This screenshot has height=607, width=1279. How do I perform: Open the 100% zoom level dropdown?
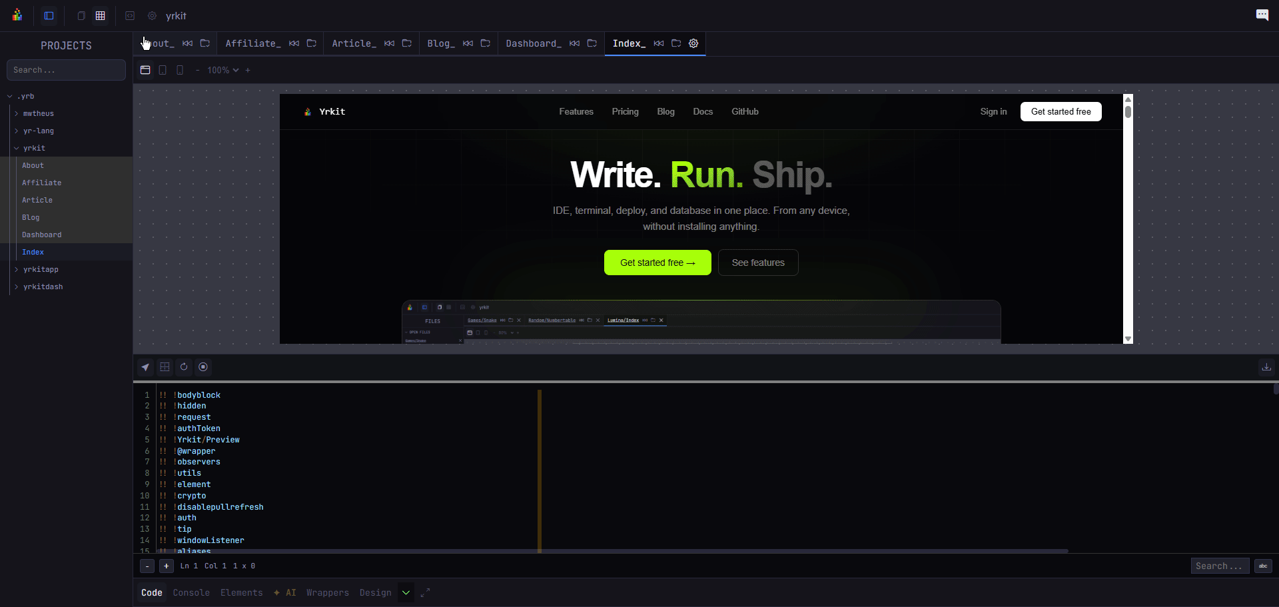click(222, 70)
